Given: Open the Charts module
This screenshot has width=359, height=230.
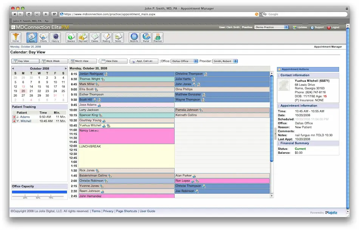Looking at the screenshot, I should (43, 37).
